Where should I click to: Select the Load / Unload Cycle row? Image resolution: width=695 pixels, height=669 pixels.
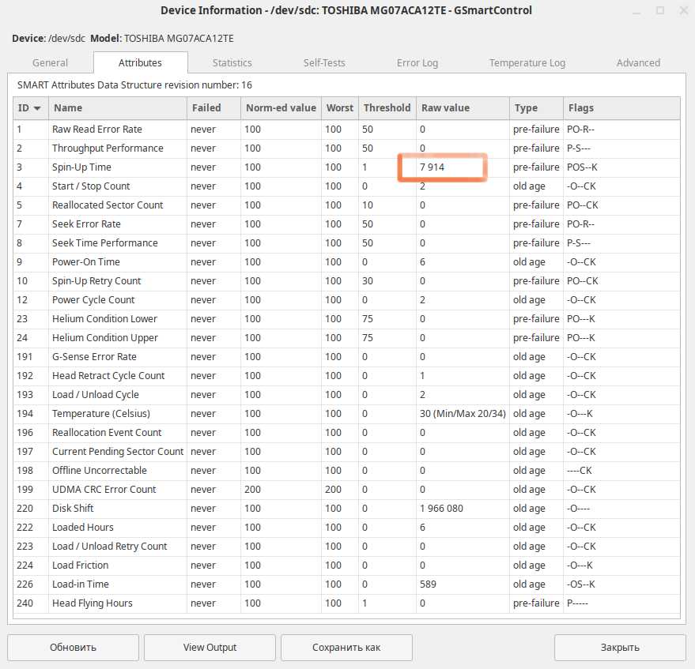pyautogui.click(x=346, y=394)
